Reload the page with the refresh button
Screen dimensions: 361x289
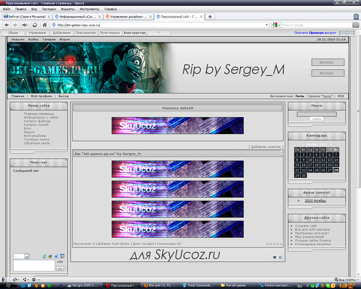click(35, 25)
